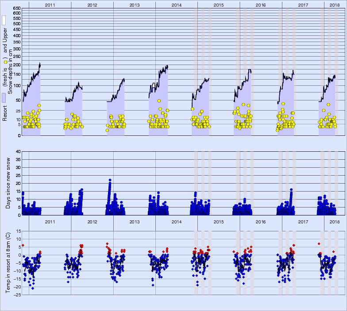Click the 2012 year label above temperature chart
The height and width of the screenshot is (311, 347).
tap(92, 222)
